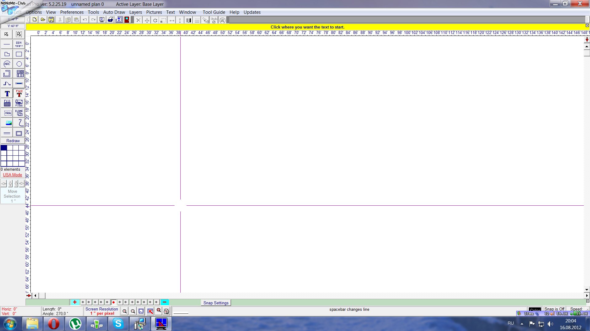Open the Figures library tool
The width and height of the screenshot is (590, 331).
(x=19, y=103)
